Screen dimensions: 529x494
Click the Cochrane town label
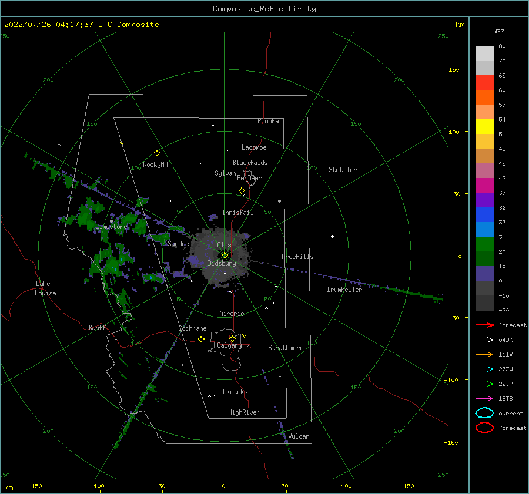pyautogui.click(x=192, y=328)
